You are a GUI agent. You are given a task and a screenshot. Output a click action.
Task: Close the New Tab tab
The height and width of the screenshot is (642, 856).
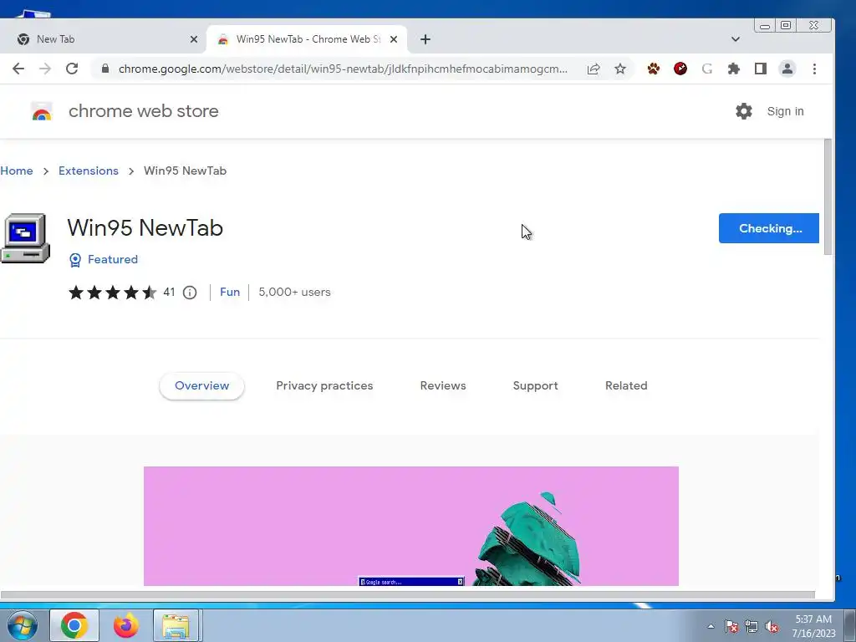(194, 39)
